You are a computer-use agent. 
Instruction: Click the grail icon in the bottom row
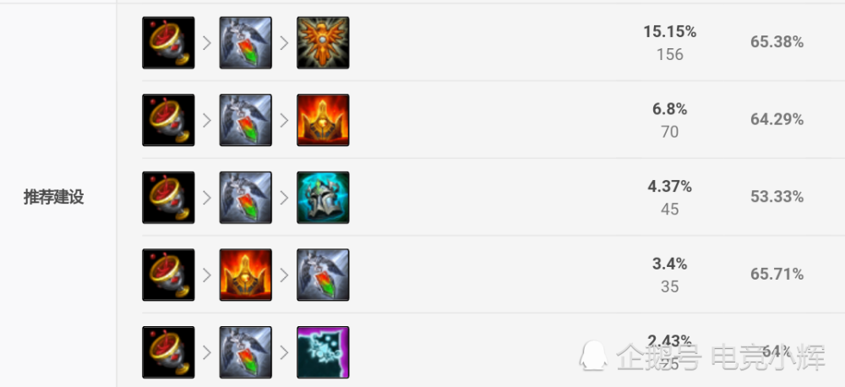(168, 352)
